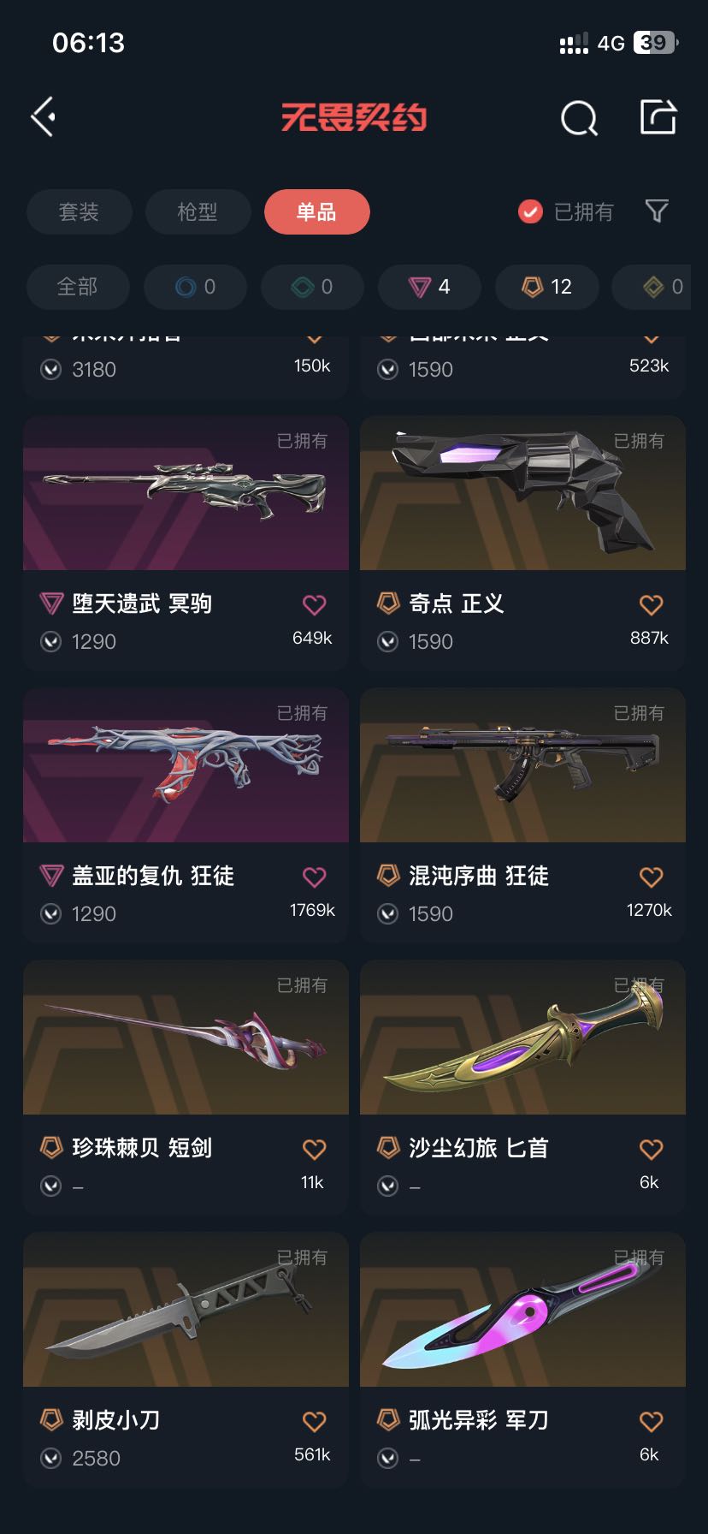Switch to the 枪型 tab
Viewport: 708px width, 1534px height.
tap(198, 211)
